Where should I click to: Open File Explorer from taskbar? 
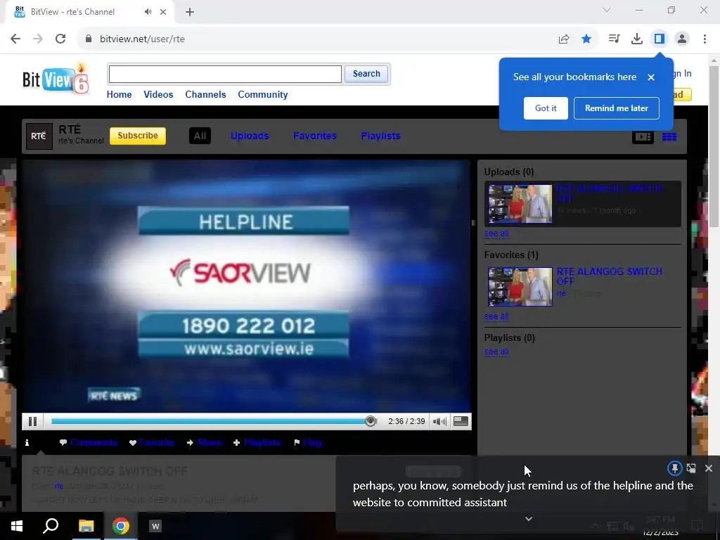pos(86,526)
